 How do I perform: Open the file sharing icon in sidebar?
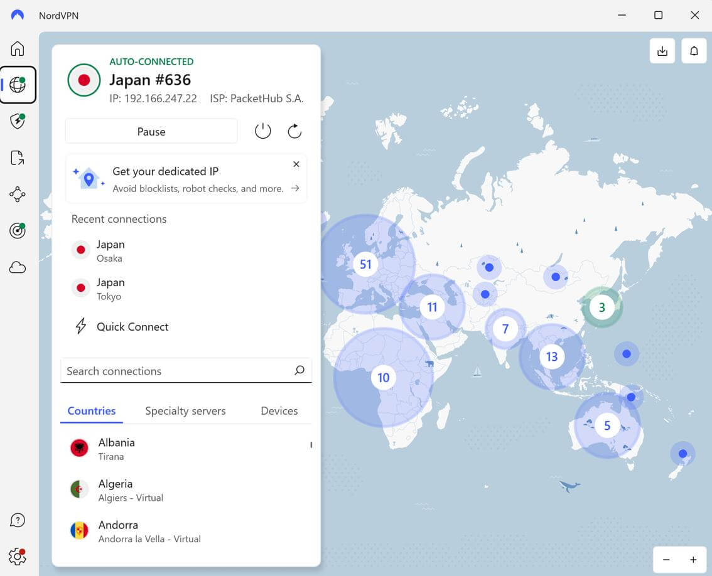pos(17,157)
